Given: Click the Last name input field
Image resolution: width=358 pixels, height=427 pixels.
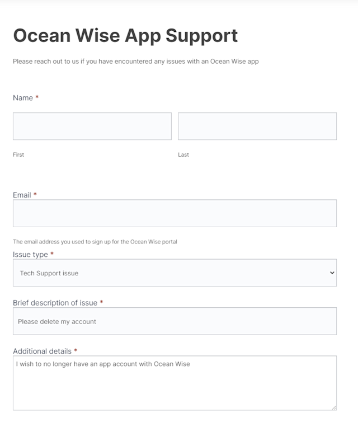Looking at the screenshot, I should pos(257,126).
